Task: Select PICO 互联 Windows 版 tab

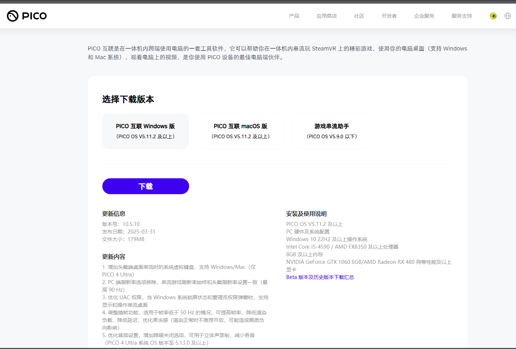Action: coord(145,131)
